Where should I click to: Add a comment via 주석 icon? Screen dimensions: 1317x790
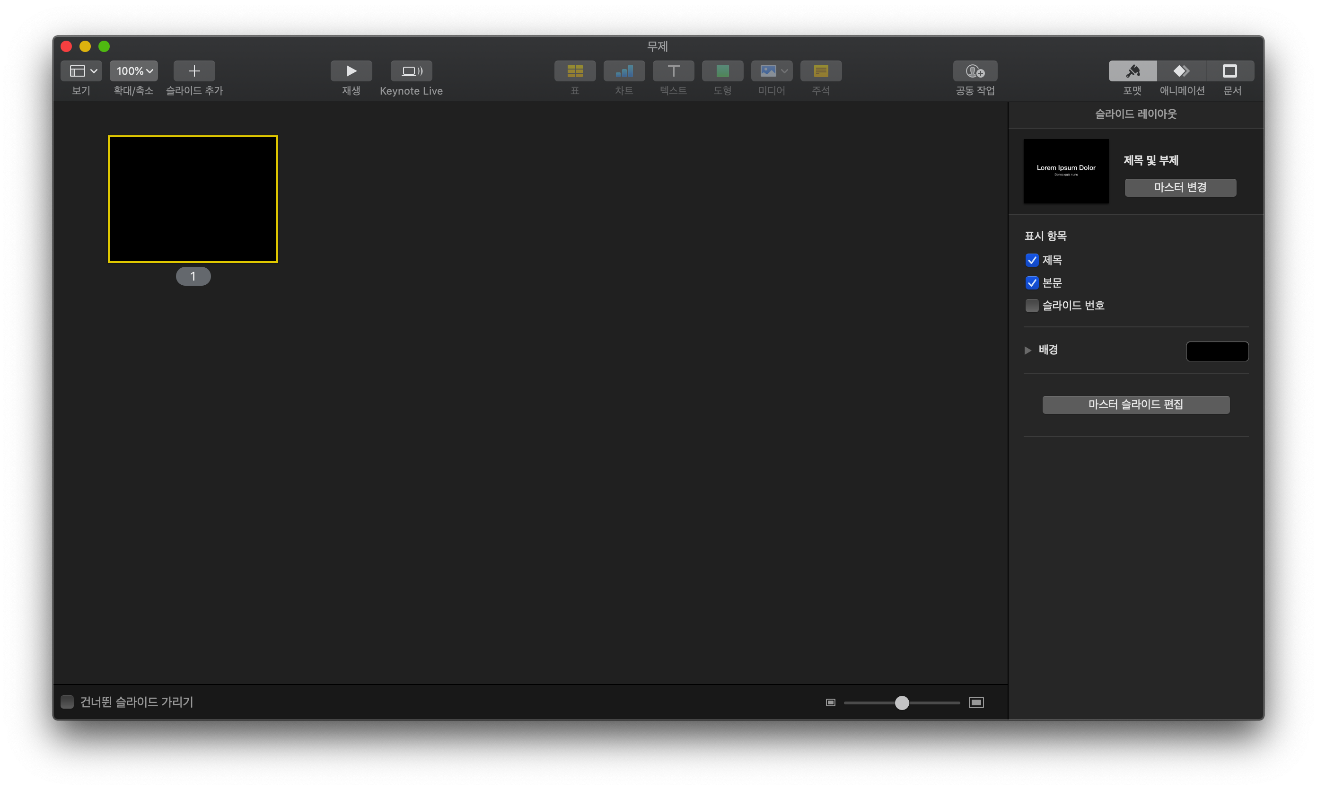pyautogui.click(x=820, y=71)
